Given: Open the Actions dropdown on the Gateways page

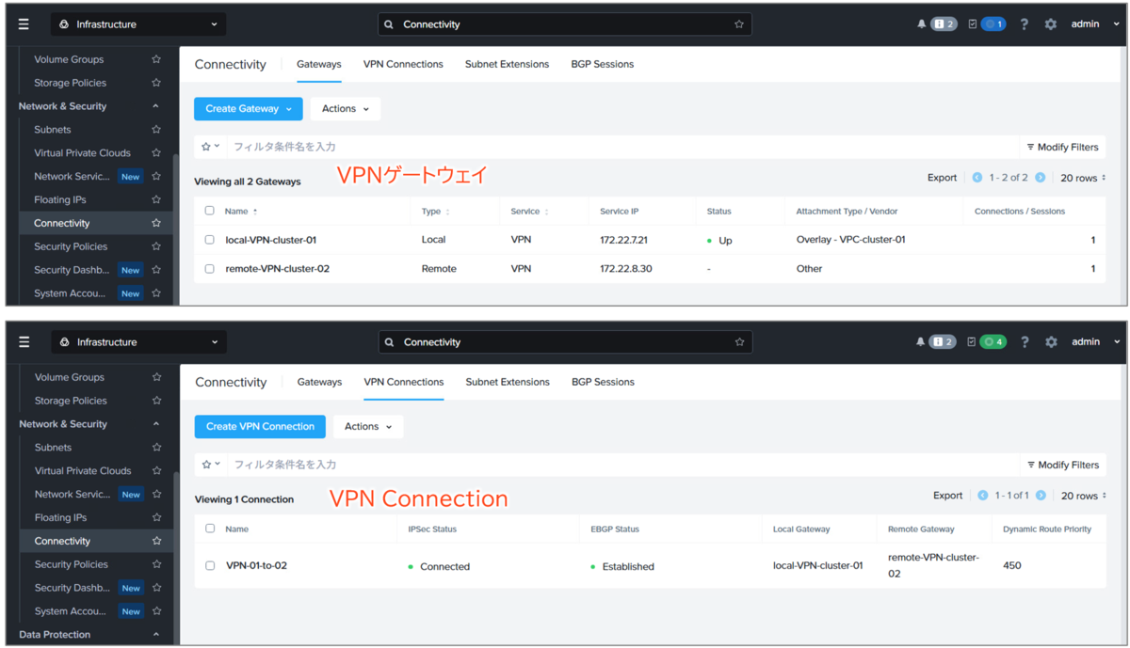Looking at the screenshot, I should (x=346, y=109).
